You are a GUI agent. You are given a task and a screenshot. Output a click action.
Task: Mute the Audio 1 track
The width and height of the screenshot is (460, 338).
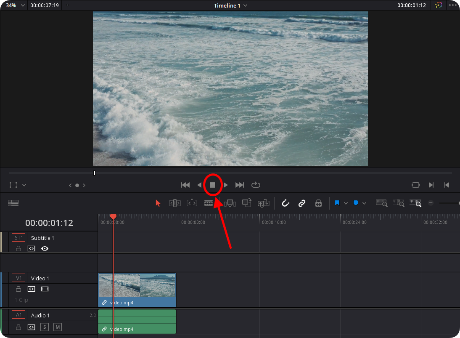pyautogui.click(x=58, y=327)
